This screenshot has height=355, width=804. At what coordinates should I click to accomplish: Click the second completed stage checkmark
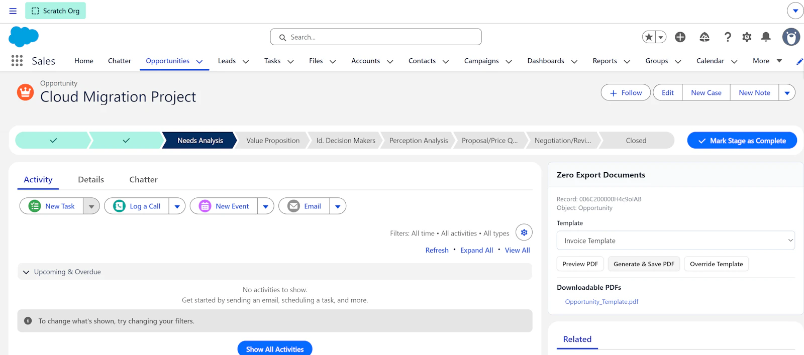coord(126,141)
